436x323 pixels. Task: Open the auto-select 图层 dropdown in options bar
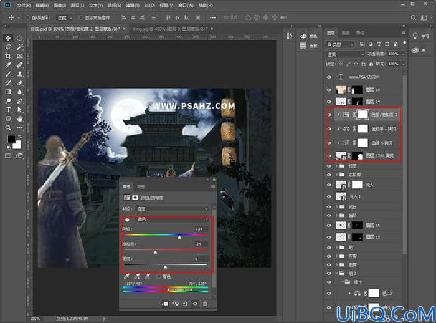tap(64, 17)
